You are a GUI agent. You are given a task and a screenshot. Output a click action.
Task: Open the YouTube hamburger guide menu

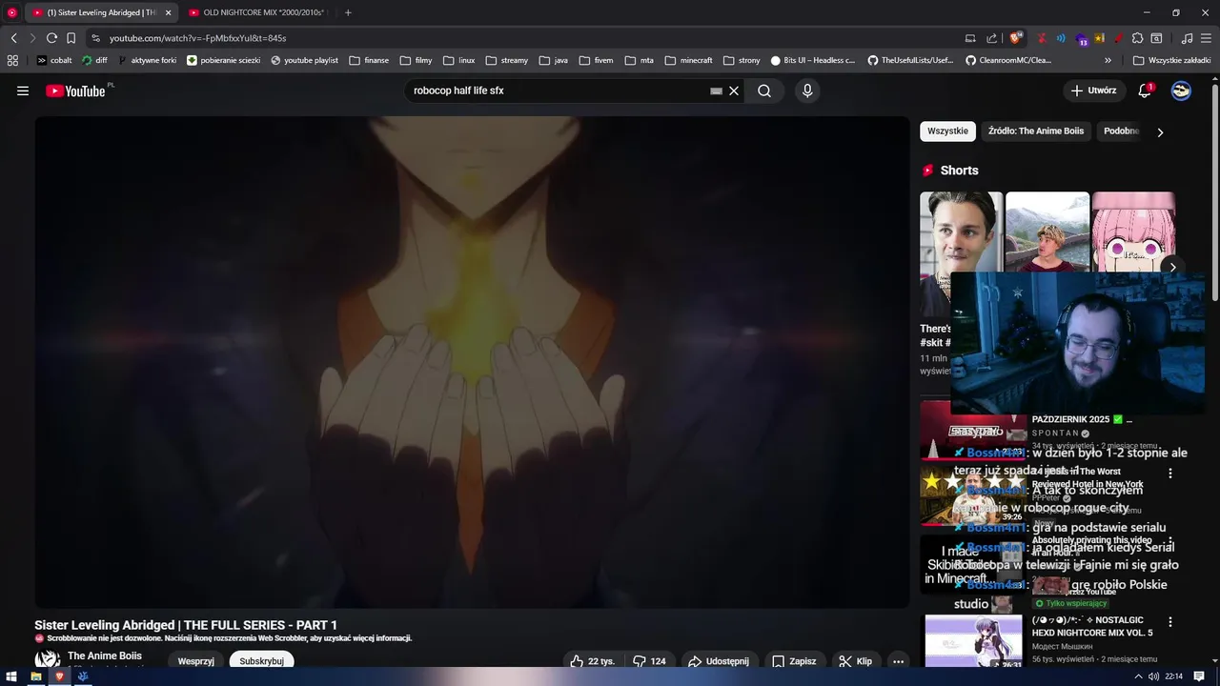(x=23, y=91)
